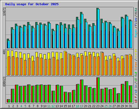Screen dimensions: 139x109
Task: Click the green kB bar for day 12
Action: tap(54, 96)
